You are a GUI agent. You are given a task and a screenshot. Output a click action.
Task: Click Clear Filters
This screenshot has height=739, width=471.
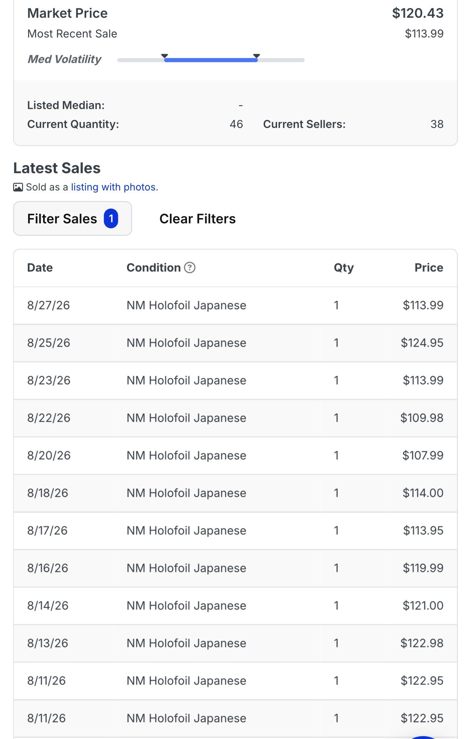198,218
